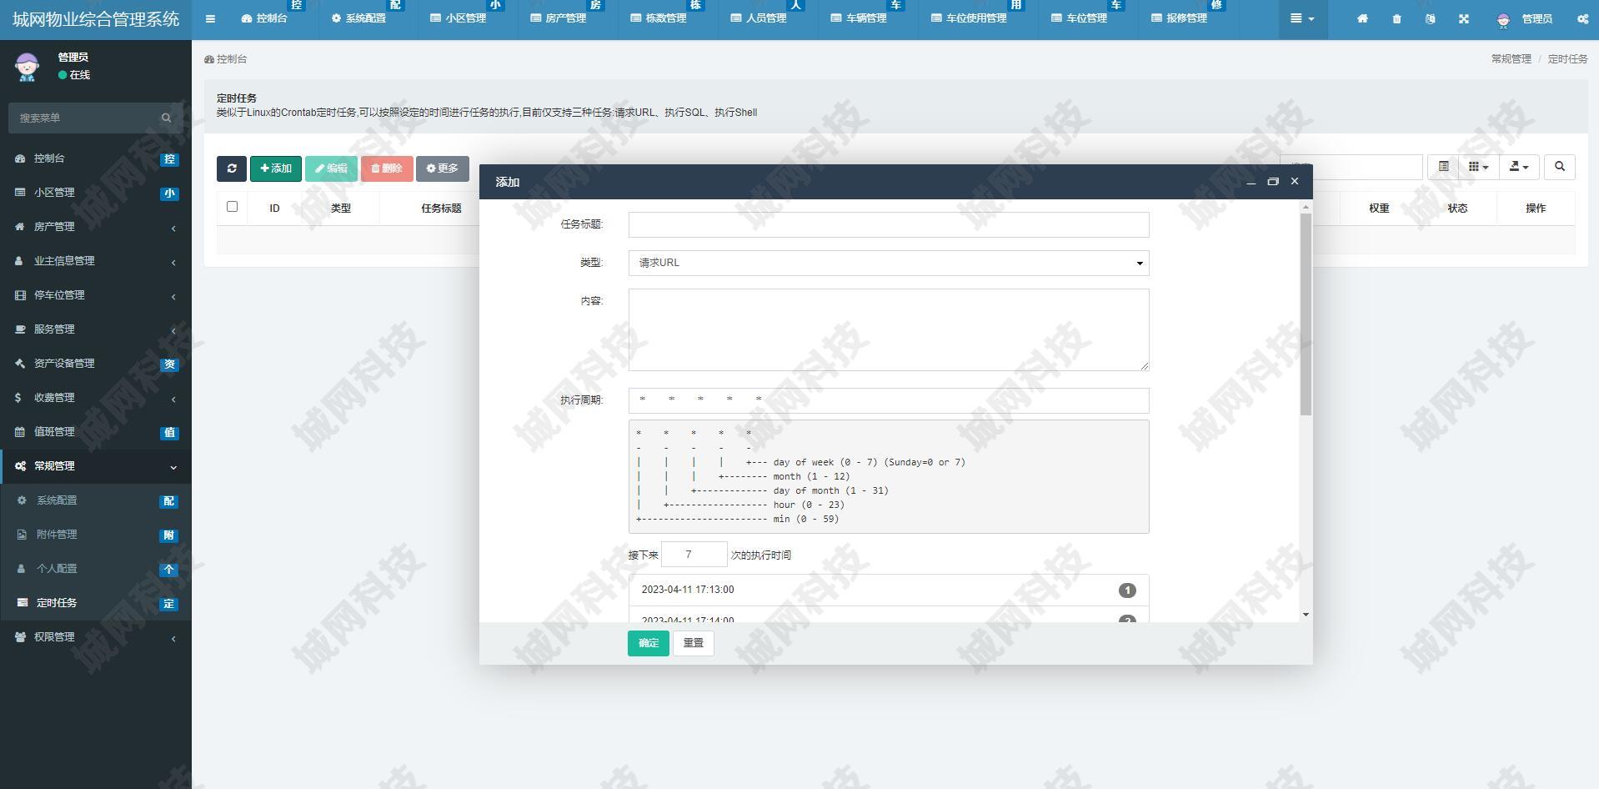
Task: Open the top navigation overflow list dropdown
Action: [x=1303, y=18]
